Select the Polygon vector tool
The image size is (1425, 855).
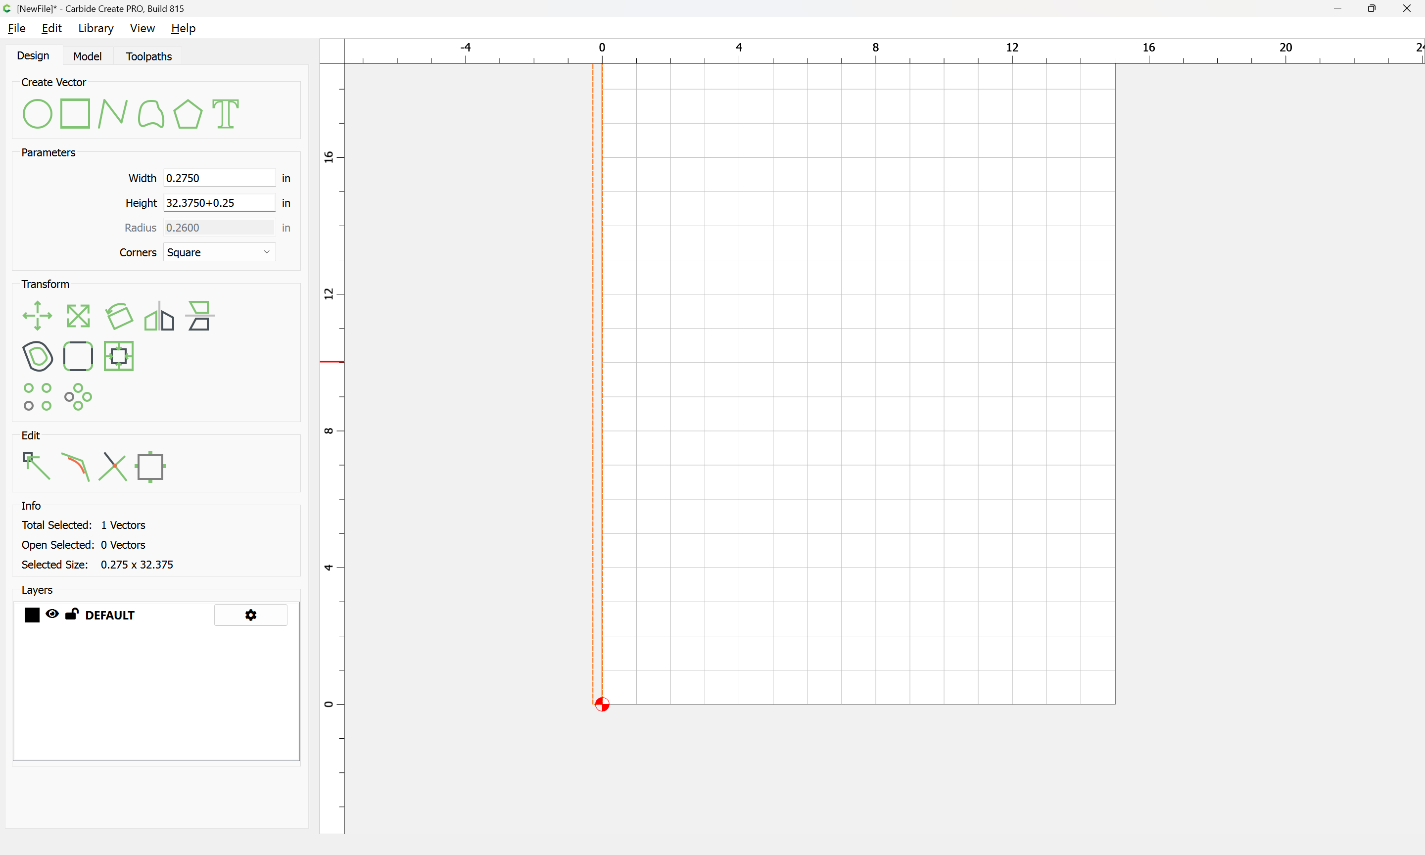point(188,113)
